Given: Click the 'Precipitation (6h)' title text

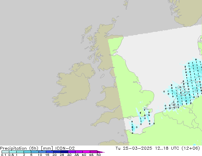Looking at the screenshot, I should 19,148.
